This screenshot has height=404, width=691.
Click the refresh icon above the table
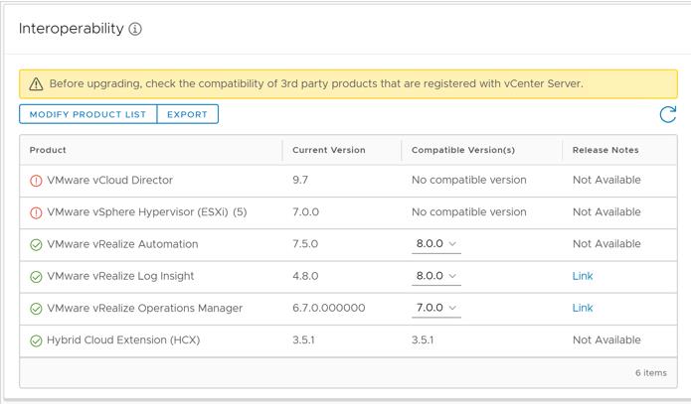[x=668, y=114]
